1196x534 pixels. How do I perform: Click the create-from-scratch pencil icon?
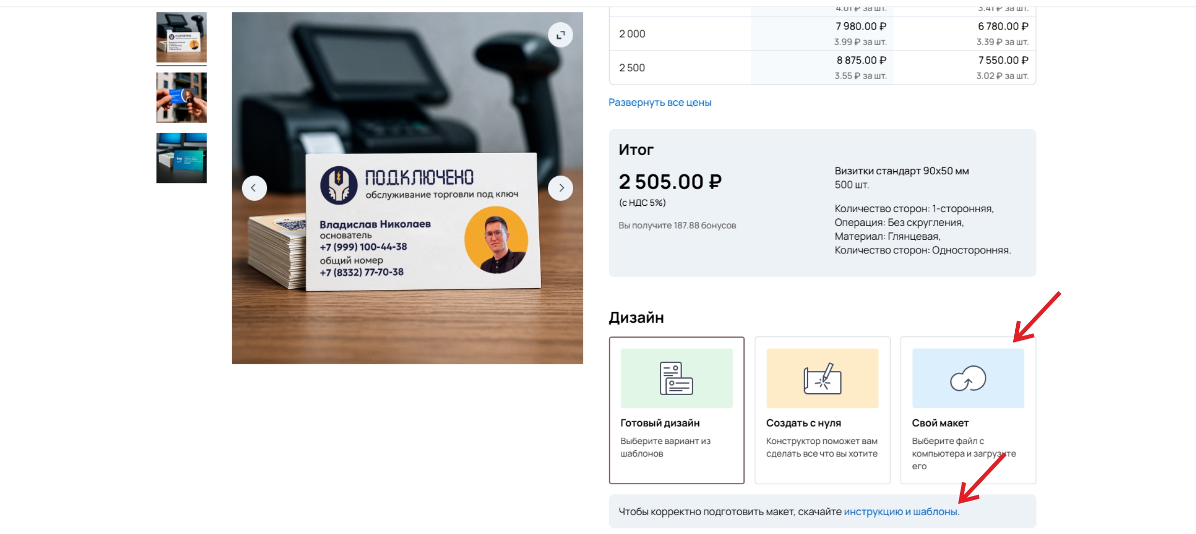pyautogui.click(x=822, y=378)
